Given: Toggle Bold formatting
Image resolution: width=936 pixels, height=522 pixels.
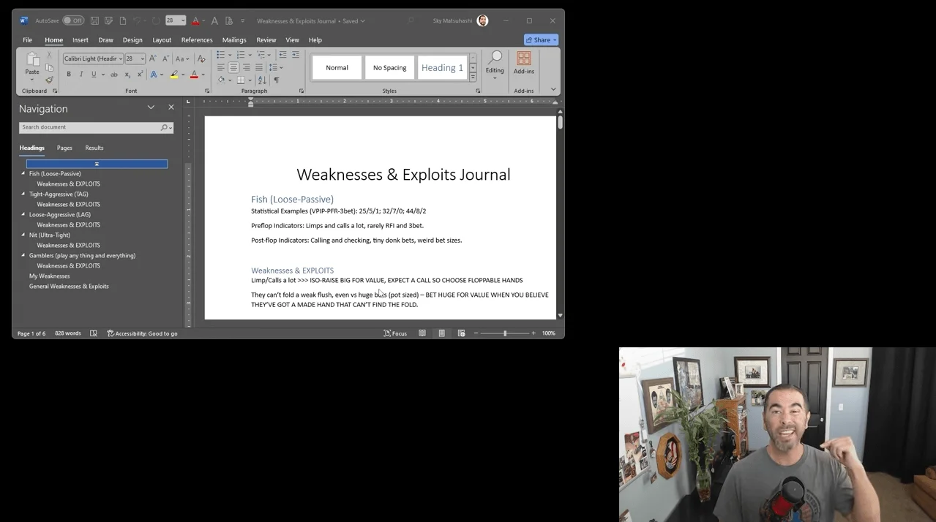Looking at the screenshot, I should (69, 75).
